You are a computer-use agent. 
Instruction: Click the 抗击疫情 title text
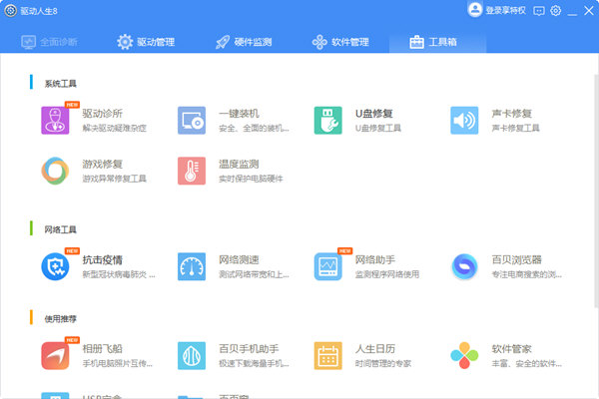coord(103,260)
